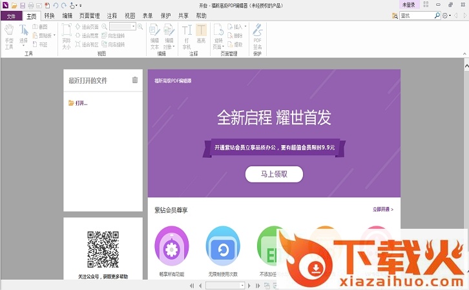The image size is (469, 290).
Task: Expand the Clipboard (剪贴板) dropdown
Action: click(54, 35)
